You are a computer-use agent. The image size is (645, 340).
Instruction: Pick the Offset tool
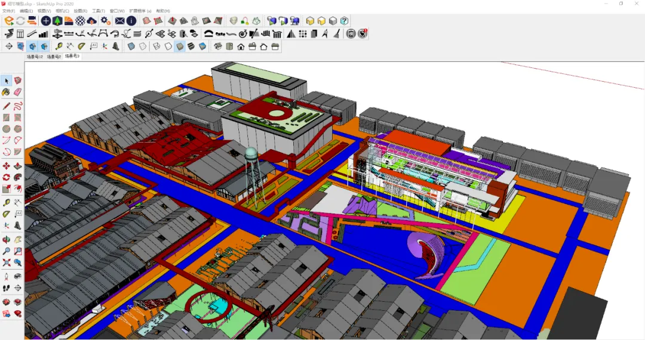(18, 189)
